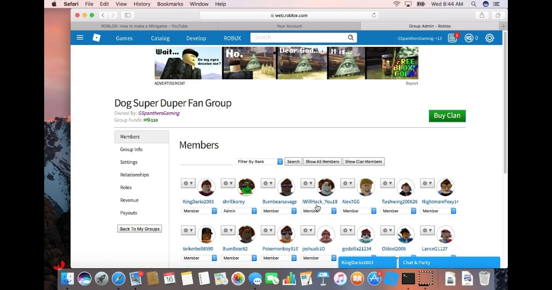Launch Siri from the dock

[85, 278]
